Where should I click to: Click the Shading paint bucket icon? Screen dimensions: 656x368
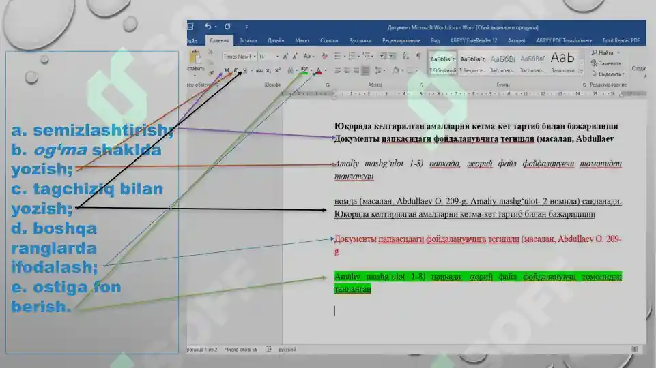coord(395,71)
